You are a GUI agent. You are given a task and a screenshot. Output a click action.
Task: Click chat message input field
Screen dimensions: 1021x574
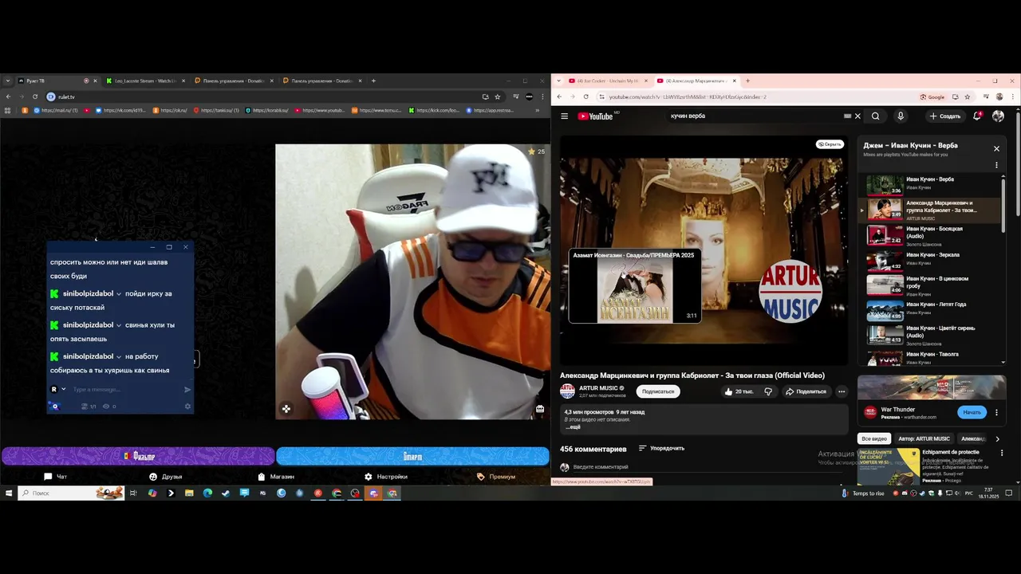[126, 390]
